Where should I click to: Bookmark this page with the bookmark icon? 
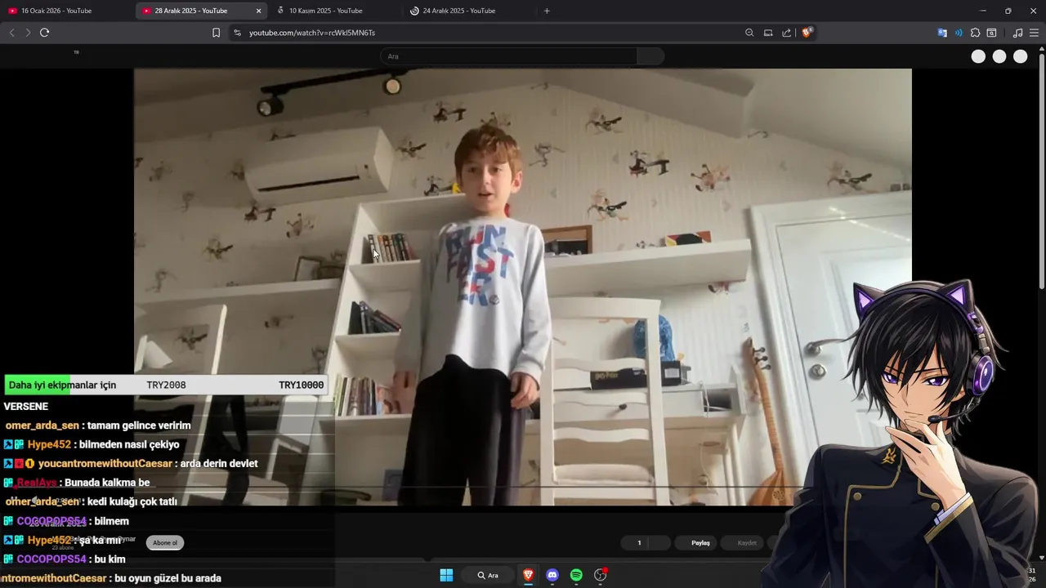[216, 33]
